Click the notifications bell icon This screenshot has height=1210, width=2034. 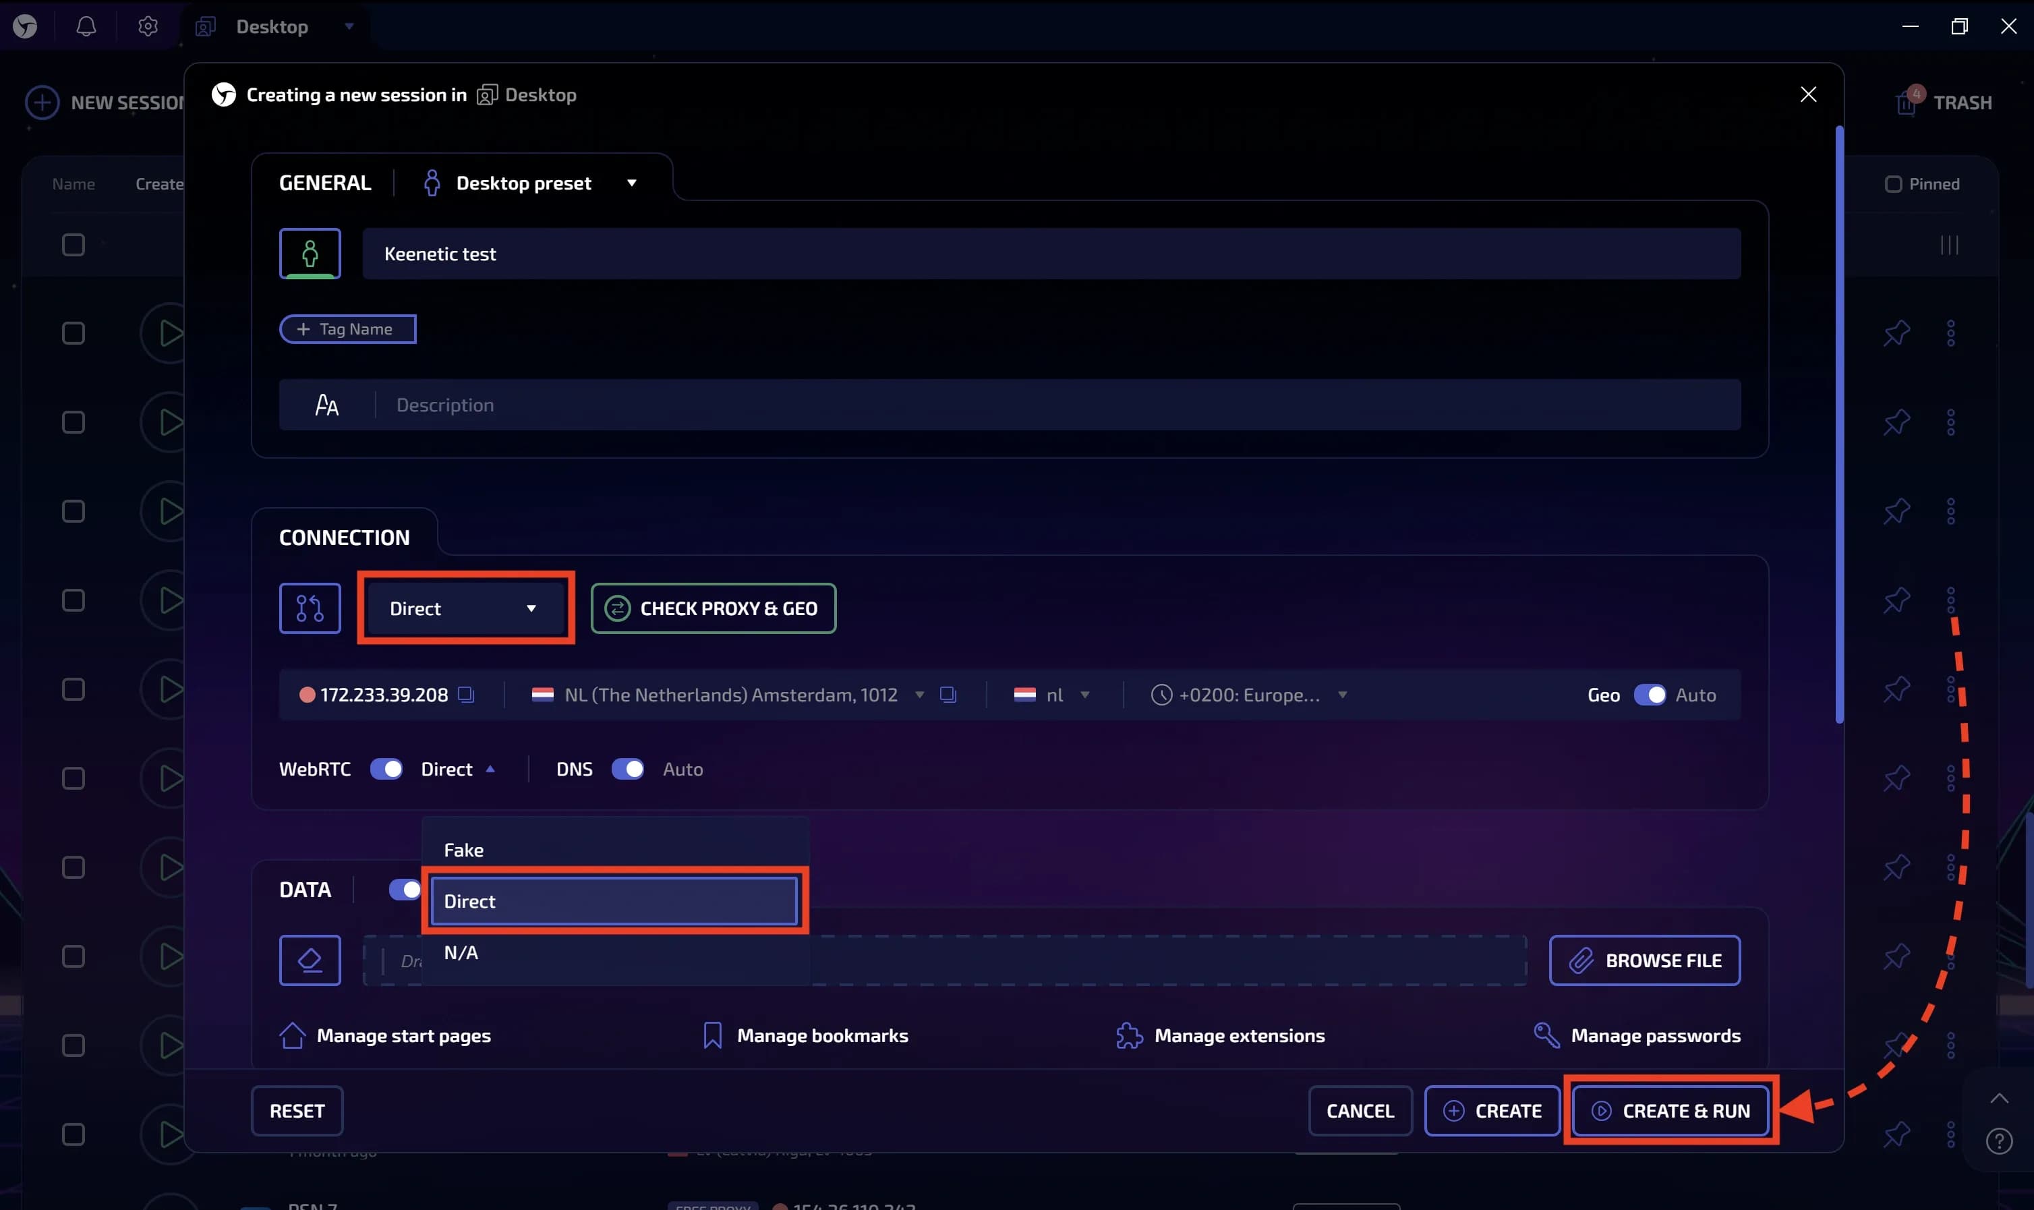[x=86, y=26]
